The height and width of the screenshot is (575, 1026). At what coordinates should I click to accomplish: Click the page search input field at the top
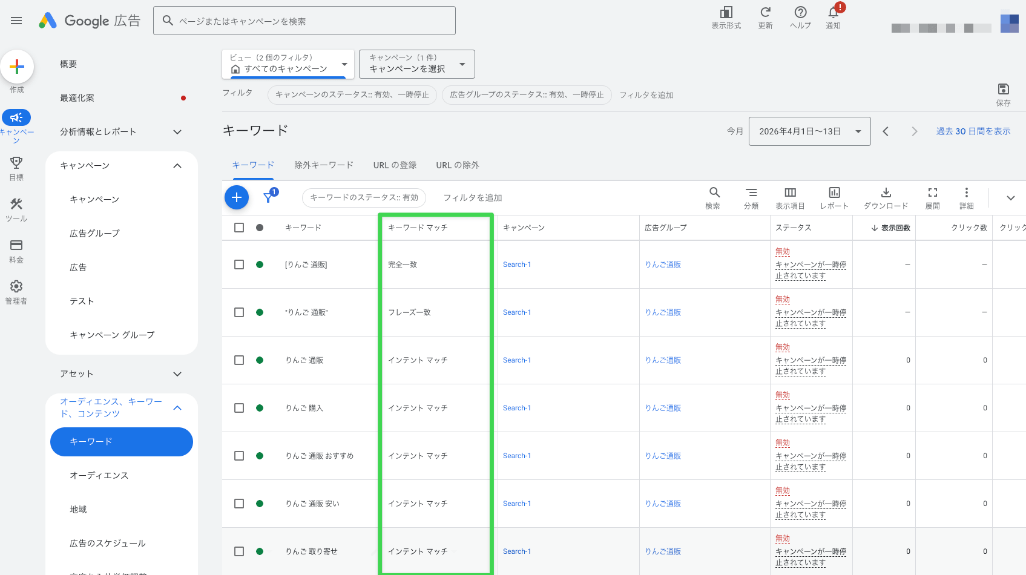[304, 20]
